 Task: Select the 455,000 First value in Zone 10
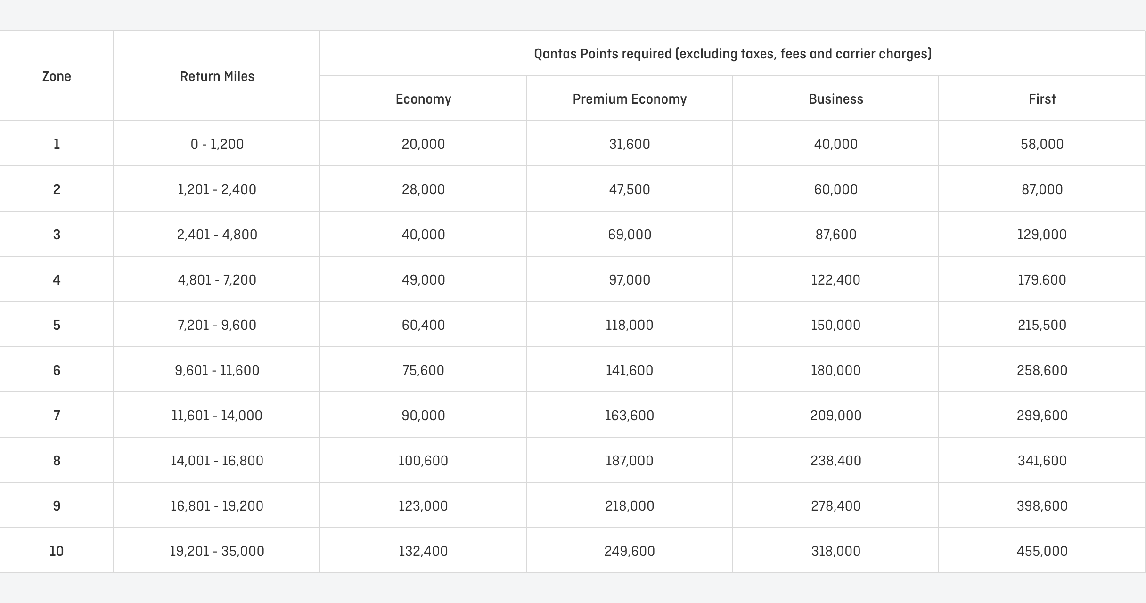[1042, 550]
